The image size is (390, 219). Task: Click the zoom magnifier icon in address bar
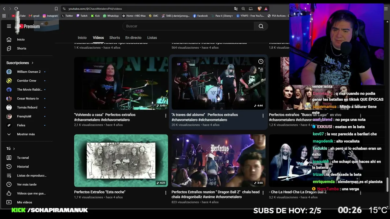click(x=243, y=9)
